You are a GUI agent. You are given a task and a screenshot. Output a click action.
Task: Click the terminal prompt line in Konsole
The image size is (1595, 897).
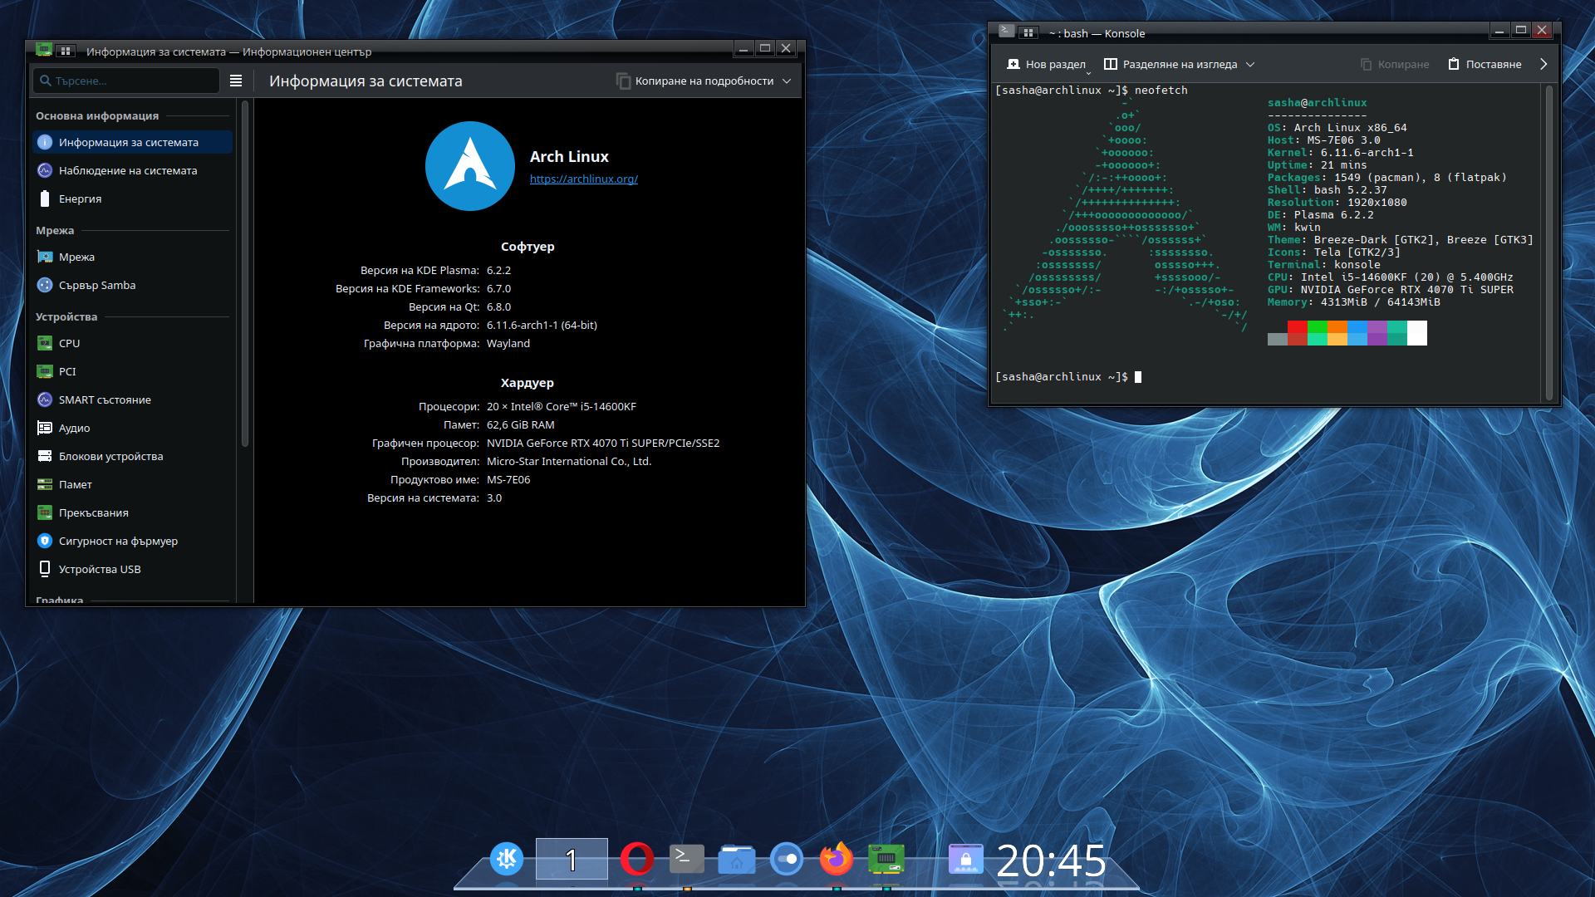coord(1068,377)
